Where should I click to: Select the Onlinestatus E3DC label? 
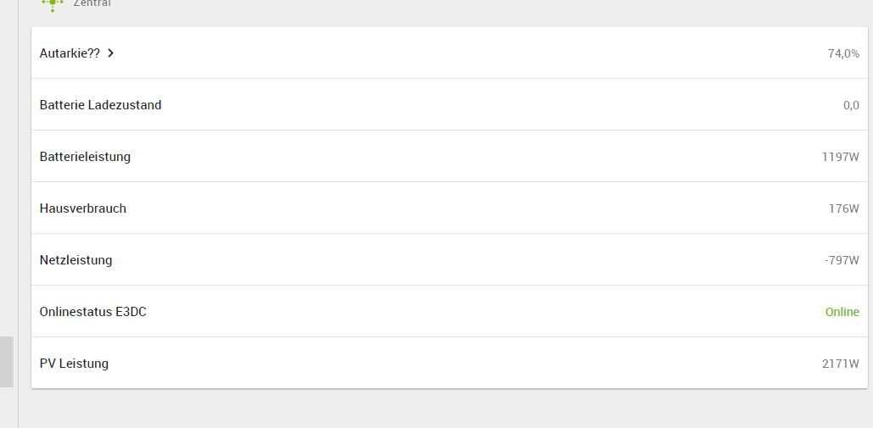(x=92, y=312)
